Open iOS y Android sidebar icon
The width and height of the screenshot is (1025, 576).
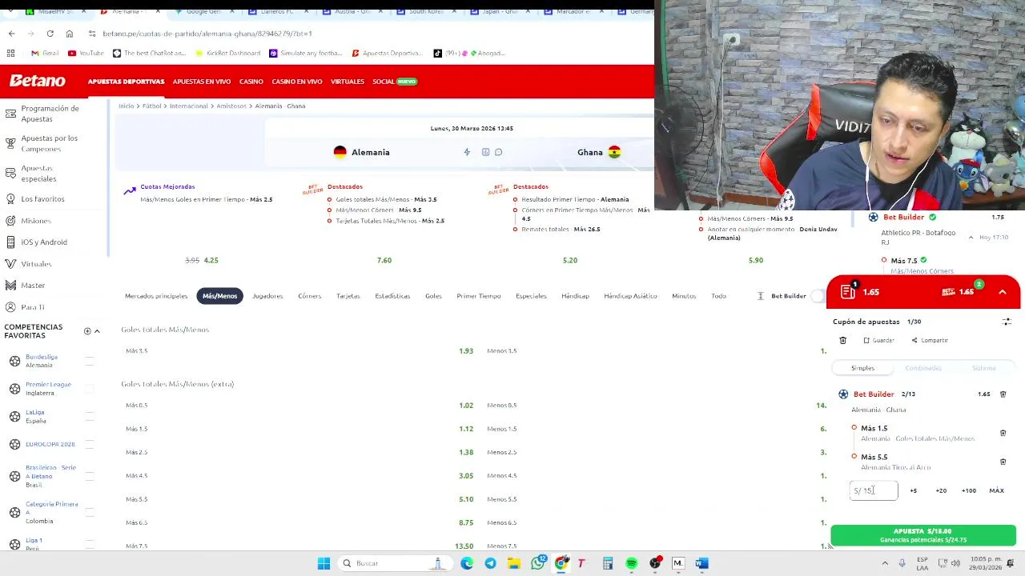10,242
